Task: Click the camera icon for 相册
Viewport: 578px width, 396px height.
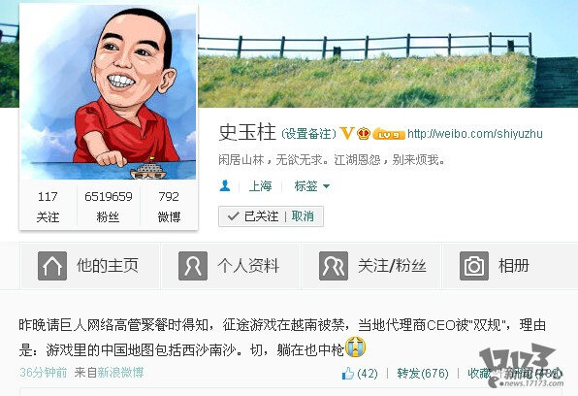Action: 474,266
